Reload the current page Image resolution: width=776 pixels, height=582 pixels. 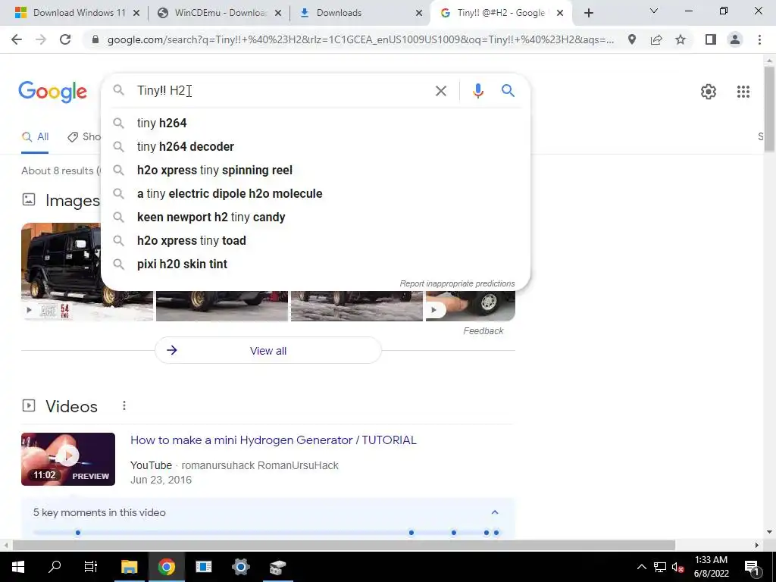(x=65, y=39)
